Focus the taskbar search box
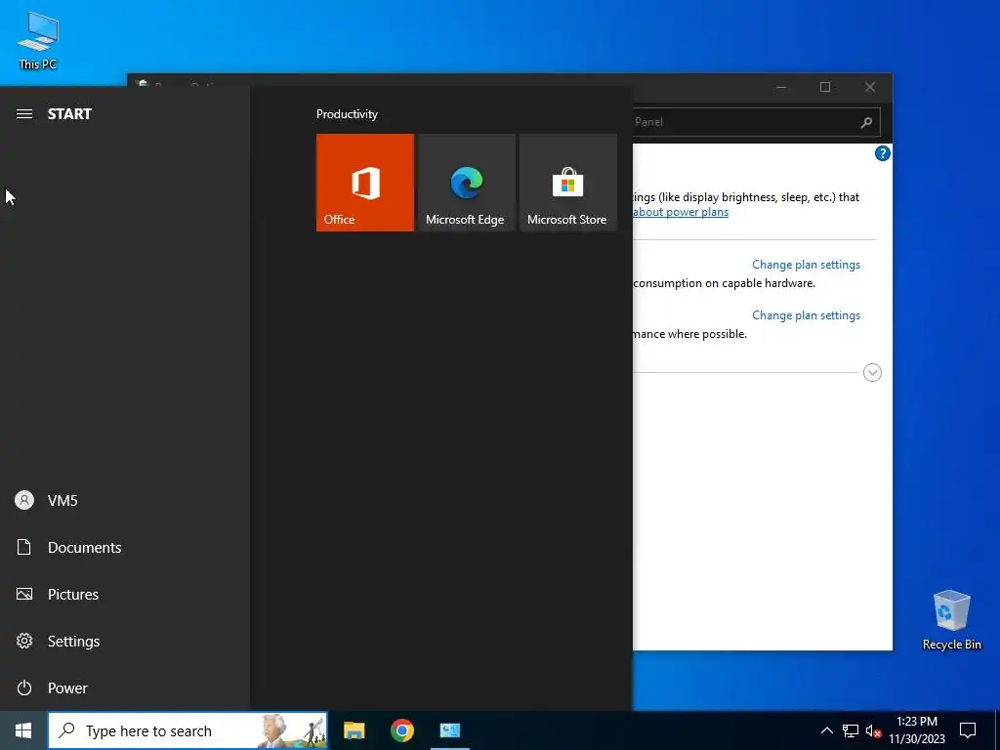This screenshot has height=750, width=1000. click(187, 730)
